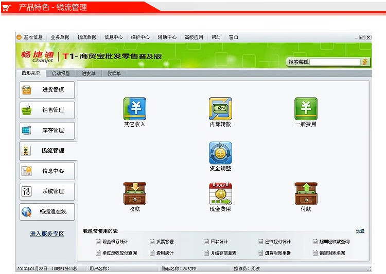
Task: Open the 信息中心 menu in the menu bar
Action: pos(114,37)
